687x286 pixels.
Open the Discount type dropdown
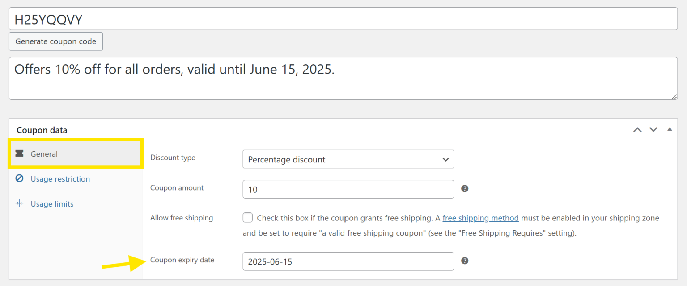point(348,159)
